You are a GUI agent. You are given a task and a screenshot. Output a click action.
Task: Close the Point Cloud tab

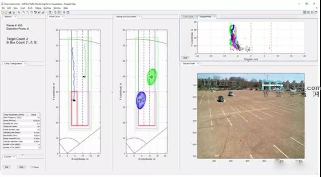(x=62, y=17)
